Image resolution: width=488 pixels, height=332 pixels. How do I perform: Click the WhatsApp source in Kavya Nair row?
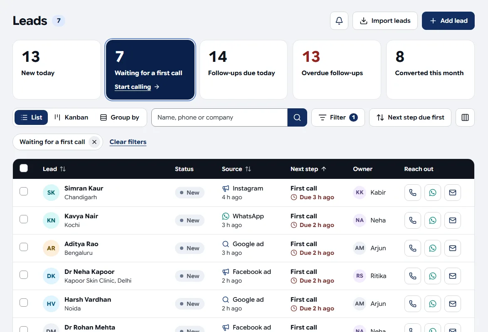243,216
